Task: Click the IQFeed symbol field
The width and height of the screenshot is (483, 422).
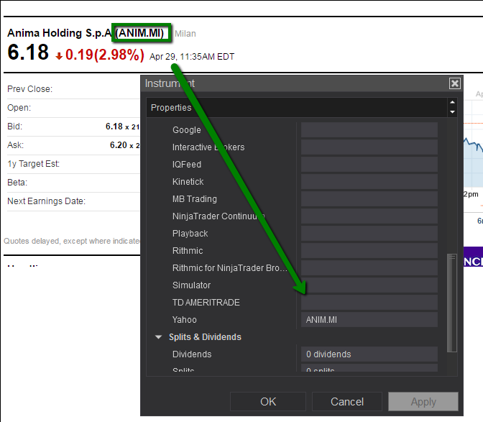Action: 369,165
